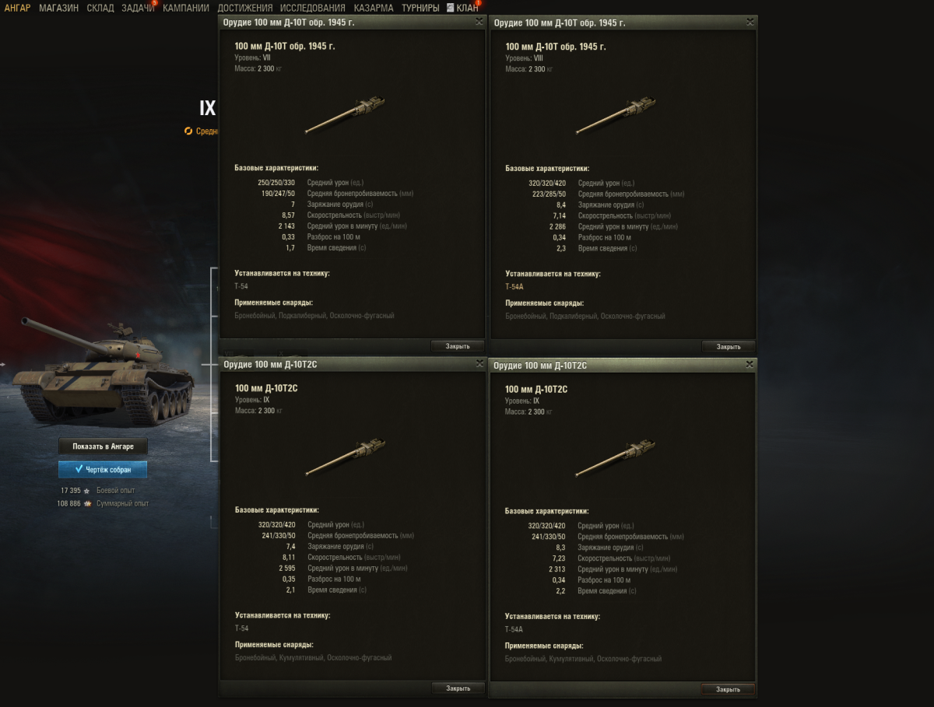Toggle the Чертёж собран checkmark button

coord(103,470)
